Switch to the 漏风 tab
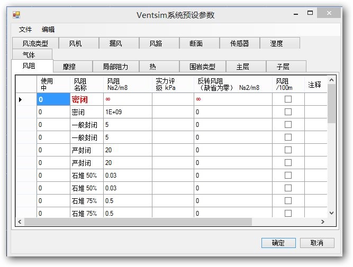Viewport: 353px width, 267px height. point(119,43)
